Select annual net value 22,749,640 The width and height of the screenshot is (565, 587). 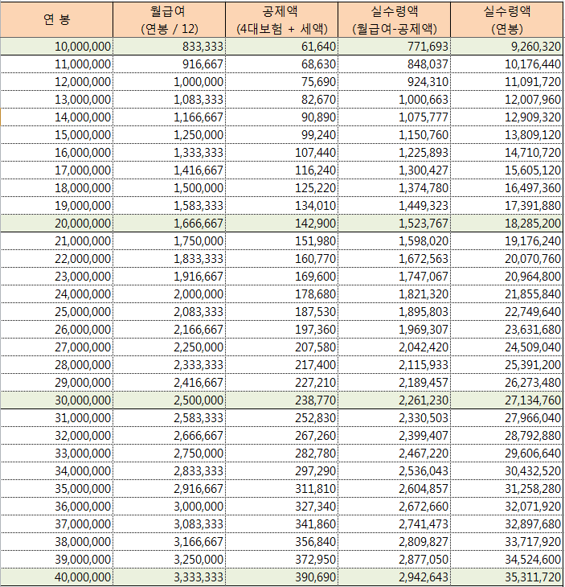507,312
